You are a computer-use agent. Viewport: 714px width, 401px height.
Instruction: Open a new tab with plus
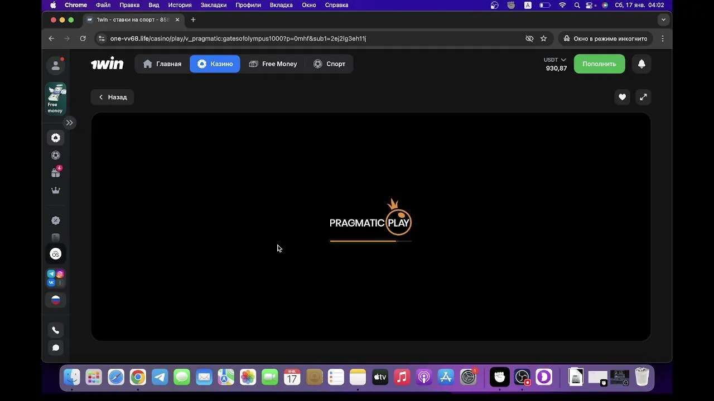tap(193, 19)
